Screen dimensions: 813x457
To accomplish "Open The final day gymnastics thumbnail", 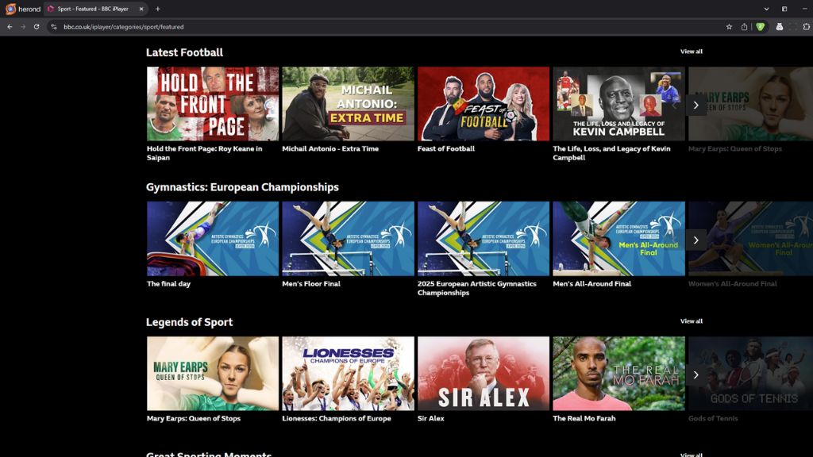I will pos(213,239).
